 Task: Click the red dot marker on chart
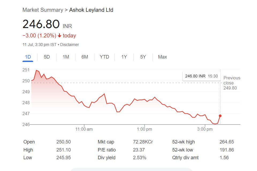[220, 116]
